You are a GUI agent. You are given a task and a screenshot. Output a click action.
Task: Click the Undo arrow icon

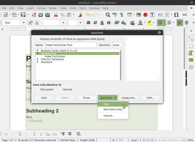pyautogui.click(x=88, y=15)
